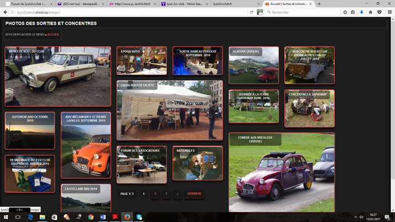Open the Fondue aux Breuleux album thumbnail
Image resolution: width=395 pixels, height=222 pixels.
pyautogui.click(x=281, y=172)
